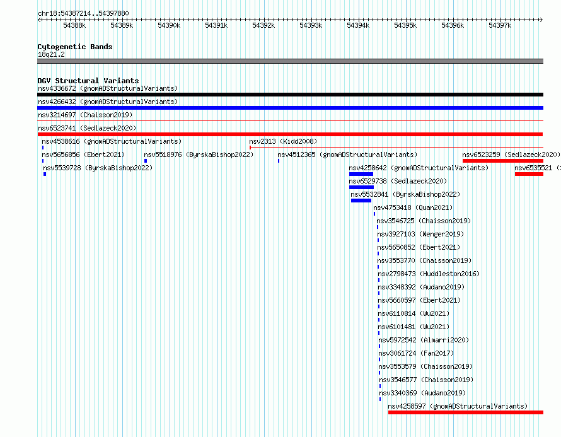Open nsv5660597 Ebert2021 variant label

tap(419, 300)
